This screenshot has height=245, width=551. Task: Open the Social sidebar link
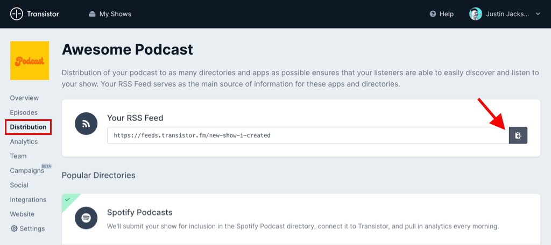coord(19,185)
